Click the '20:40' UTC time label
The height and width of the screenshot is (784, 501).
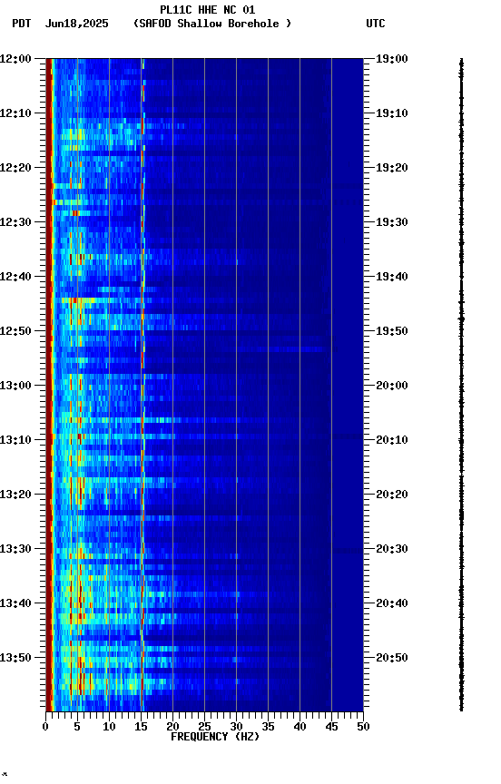click(x=392, y=603)
